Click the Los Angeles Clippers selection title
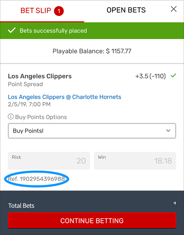 pos(40,76)
